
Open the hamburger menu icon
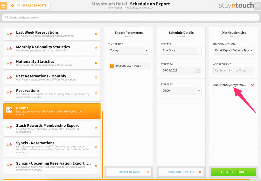[3, 5]
